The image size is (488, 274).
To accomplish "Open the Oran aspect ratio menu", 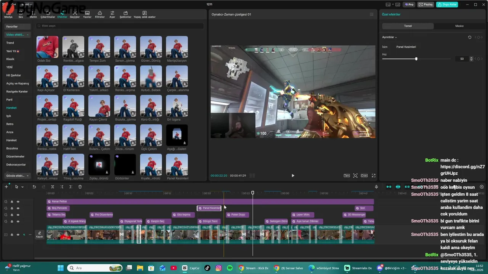I will click(364, 175).
